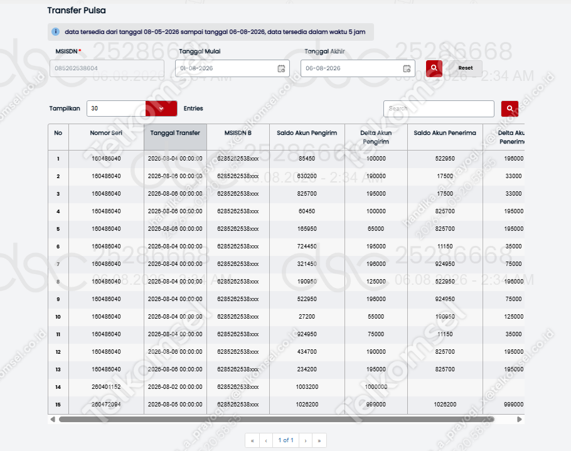Click row number 9 cell
The image size is (571, 451).
(58, 300)
